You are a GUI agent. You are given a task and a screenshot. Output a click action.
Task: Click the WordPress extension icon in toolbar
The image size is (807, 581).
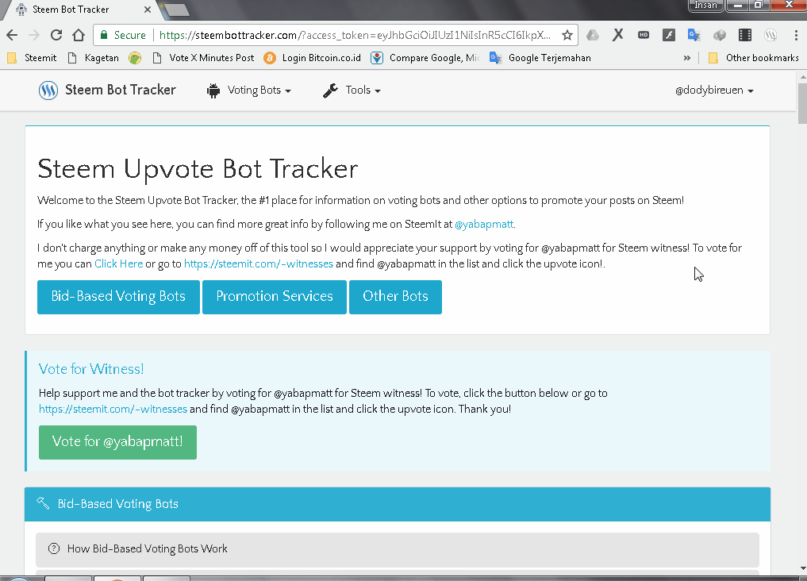point(770,35)
